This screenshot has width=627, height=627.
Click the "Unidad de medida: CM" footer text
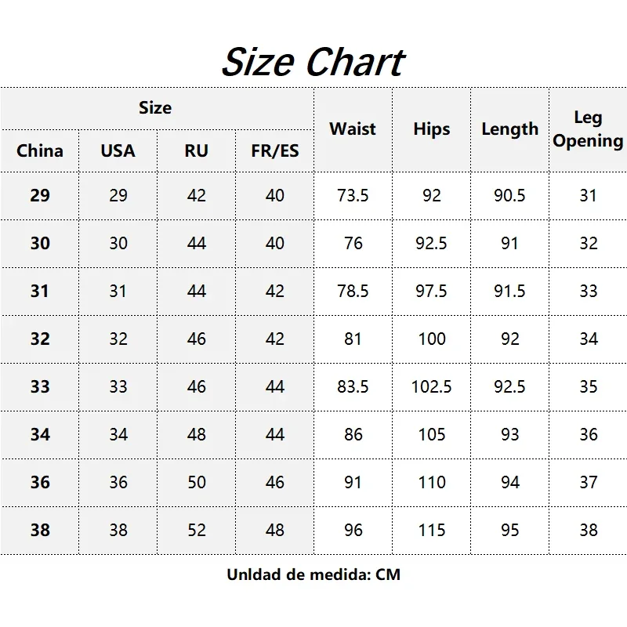(313, 574)
